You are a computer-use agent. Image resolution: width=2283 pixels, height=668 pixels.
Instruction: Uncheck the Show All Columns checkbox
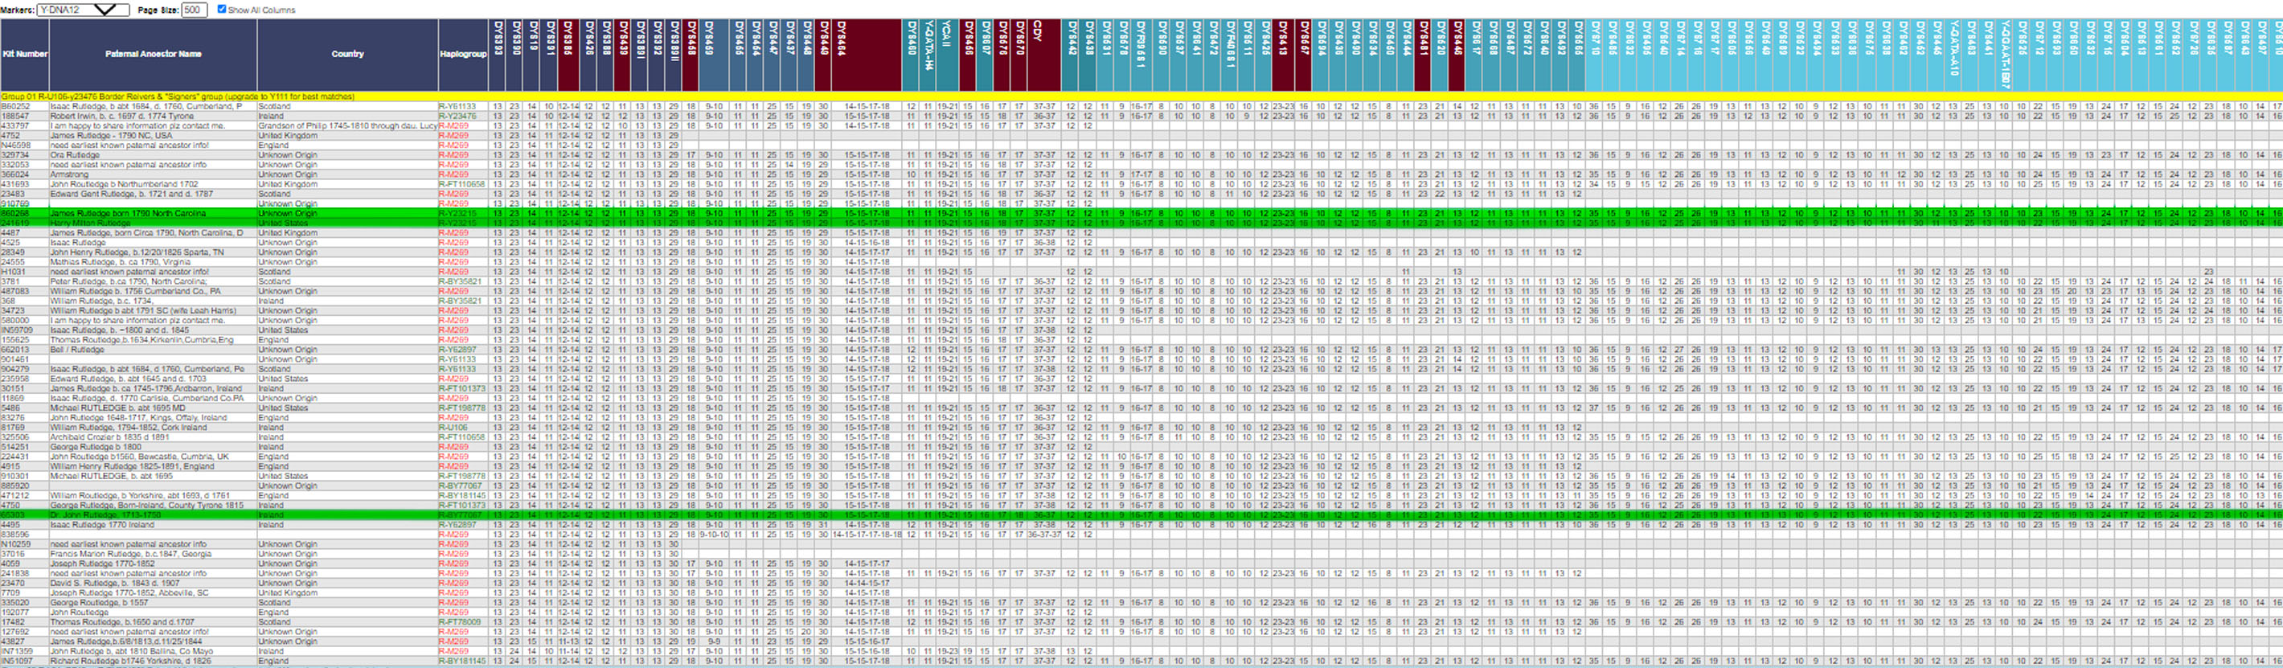[x=222, y=10]
